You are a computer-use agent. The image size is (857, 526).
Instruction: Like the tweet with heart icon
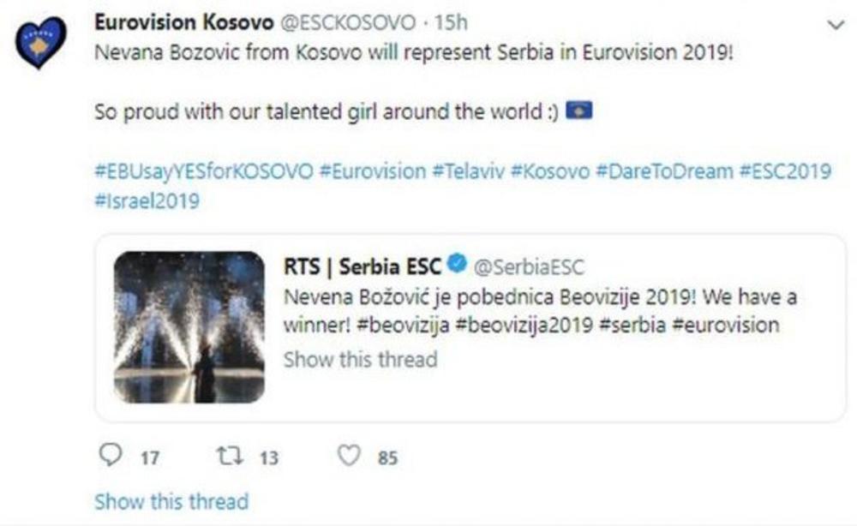[348, 457]
